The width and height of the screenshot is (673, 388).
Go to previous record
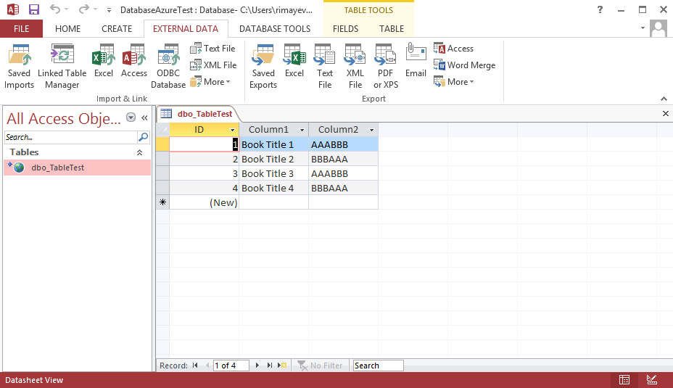click(207, 366)
